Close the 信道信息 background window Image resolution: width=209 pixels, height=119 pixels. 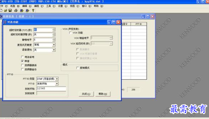click(x=152, y=17)
